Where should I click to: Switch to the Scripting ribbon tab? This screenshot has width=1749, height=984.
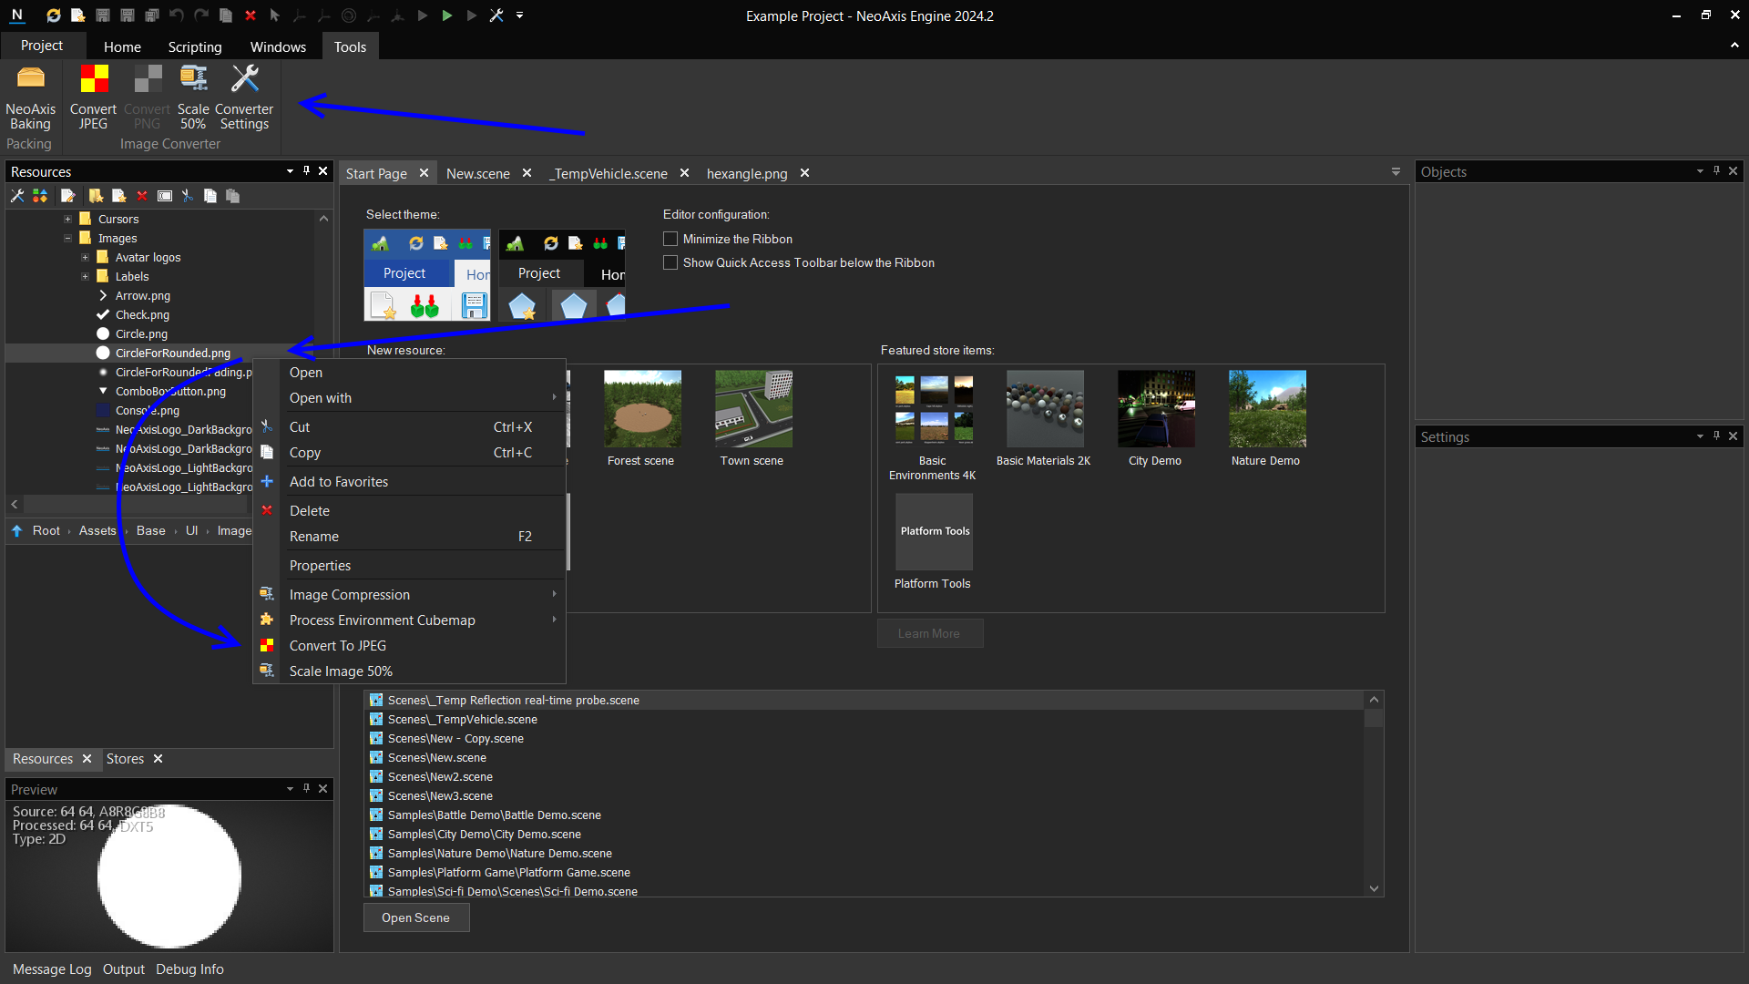(x=194, y=46)
